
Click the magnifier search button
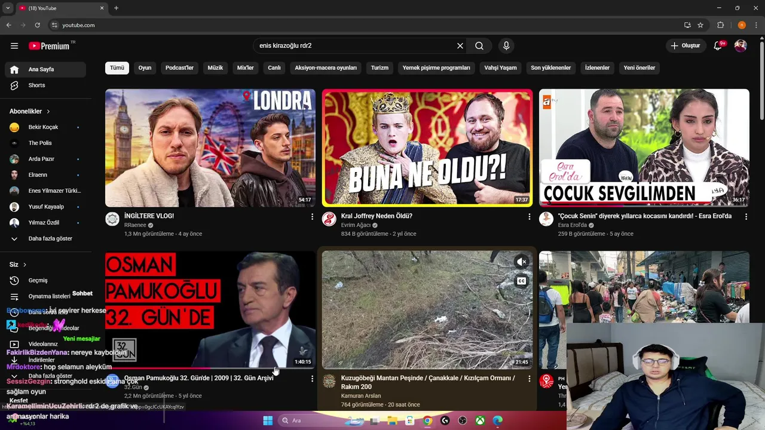click(479, 46)
